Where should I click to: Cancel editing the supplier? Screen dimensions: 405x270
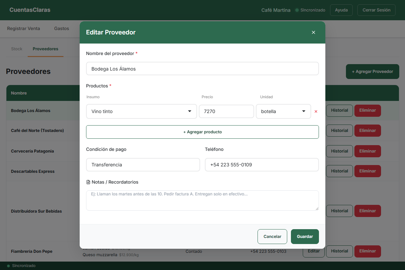coord(272,237)
